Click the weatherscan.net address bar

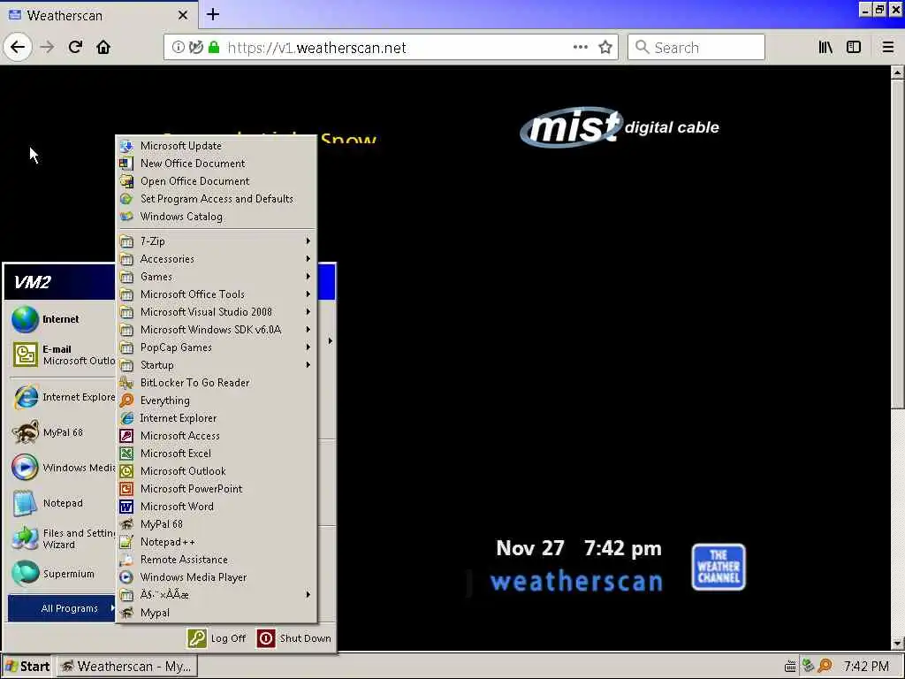point(391,47)
